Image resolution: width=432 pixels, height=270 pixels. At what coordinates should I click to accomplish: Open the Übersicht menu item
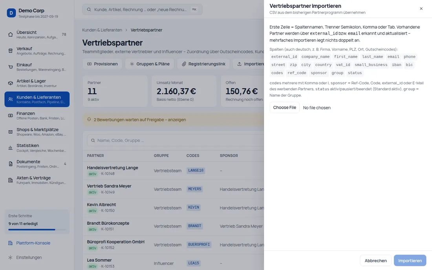click(37, 35)
